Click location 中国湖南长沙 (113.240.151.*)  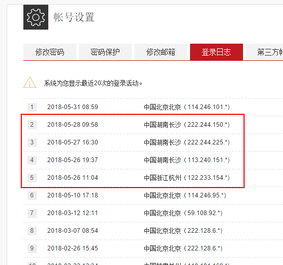(x=187, y=160)
